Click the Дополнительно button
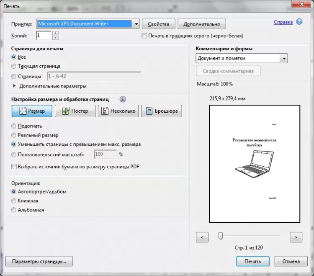Viewport: 314px width, 276px height. click(x=202, y=24)
